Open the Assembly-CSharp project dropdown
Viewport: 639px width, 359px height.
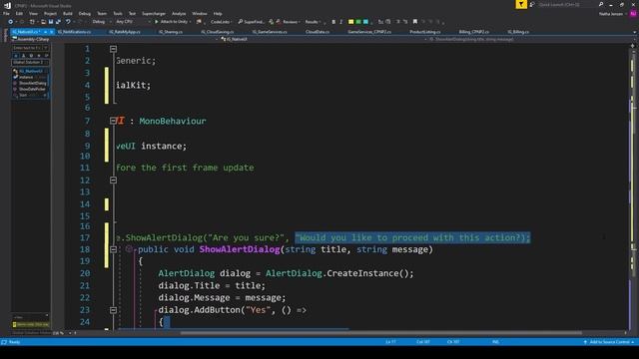114,39
